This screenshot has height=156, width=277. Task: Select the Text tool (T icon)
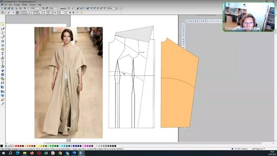[3, 54]
